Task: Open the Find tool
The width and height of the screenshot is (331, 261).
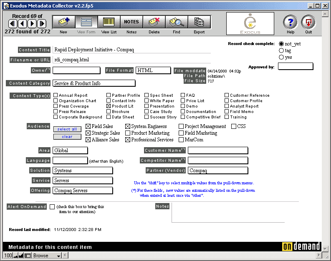Action: click(x=177, y=22)
